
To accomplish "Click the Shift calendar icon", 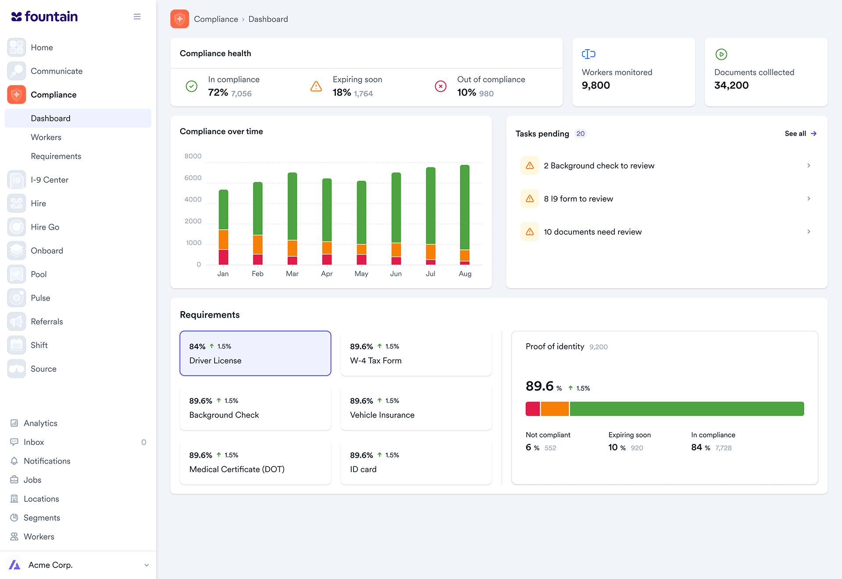I will click(17, 345).
